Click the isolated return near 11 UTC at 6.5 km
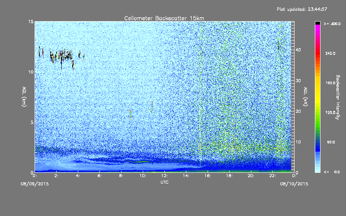This screenshot has width=346, height=216. 152,107
